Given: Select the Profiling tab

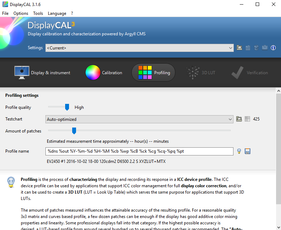Looking at the screenshot, I should point(154,72).
